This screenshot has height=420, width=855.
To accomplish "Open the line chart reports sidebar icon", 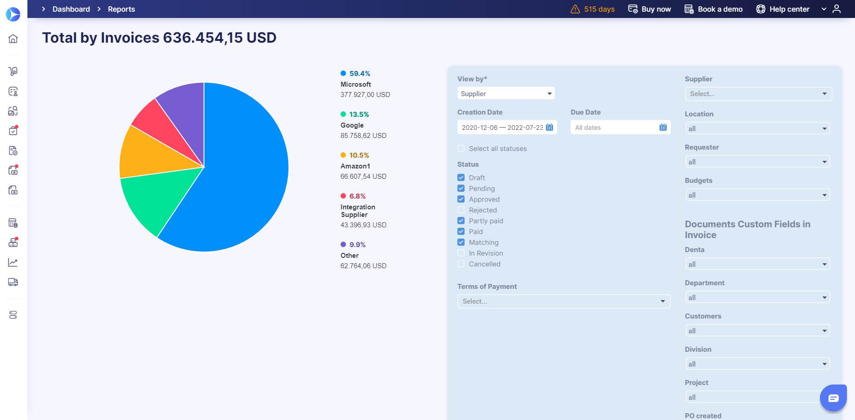I will (13, 262).
